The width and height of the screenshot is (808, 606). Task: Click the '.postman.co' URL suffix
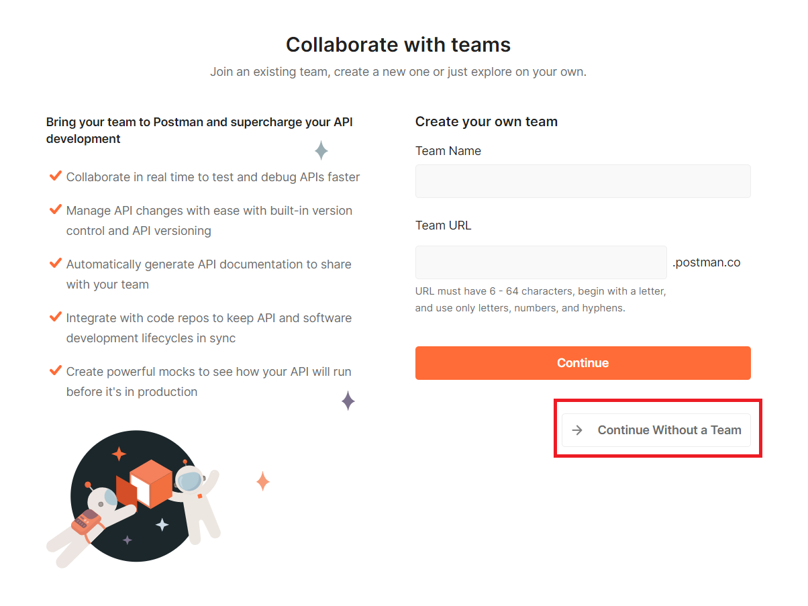(707, 262)
